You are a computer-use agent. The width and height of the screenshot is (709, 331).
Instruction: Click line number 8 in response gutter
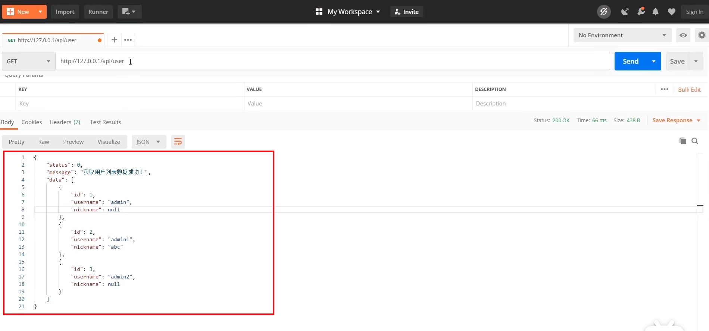pyautogui.click(x=23, y=209)
